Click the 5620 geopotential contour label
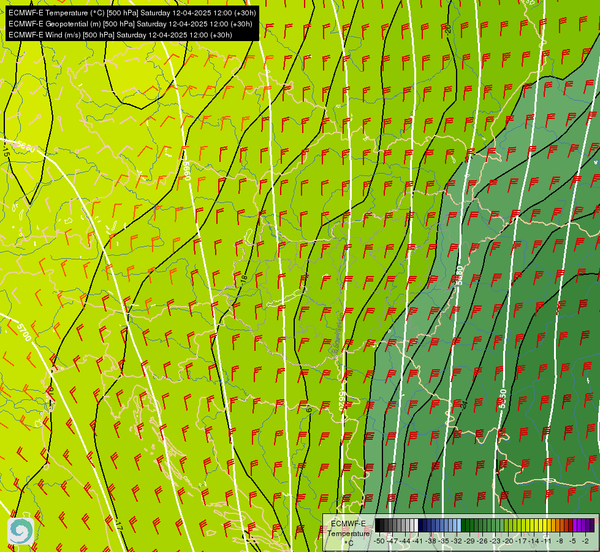 (341, 401)
